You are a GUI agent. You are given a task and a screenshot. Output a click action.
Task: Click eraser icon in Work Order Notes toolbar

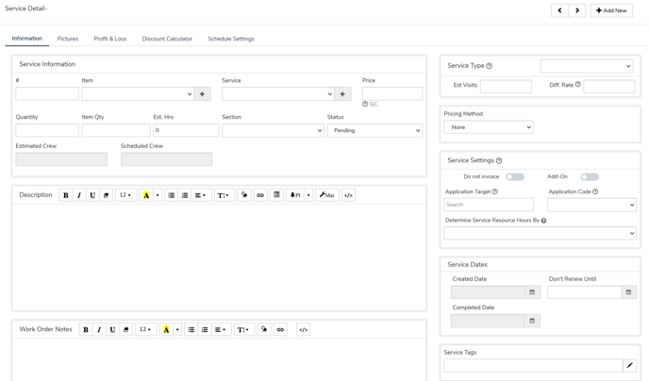(x=125, y=330)
